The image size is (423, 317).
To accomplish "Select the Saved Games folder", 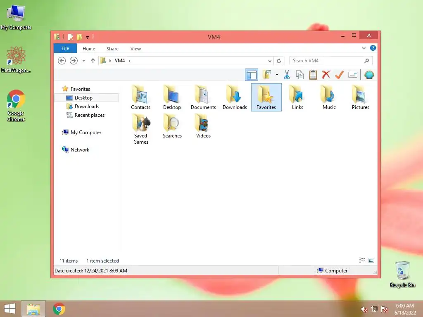I will (140, 129).
